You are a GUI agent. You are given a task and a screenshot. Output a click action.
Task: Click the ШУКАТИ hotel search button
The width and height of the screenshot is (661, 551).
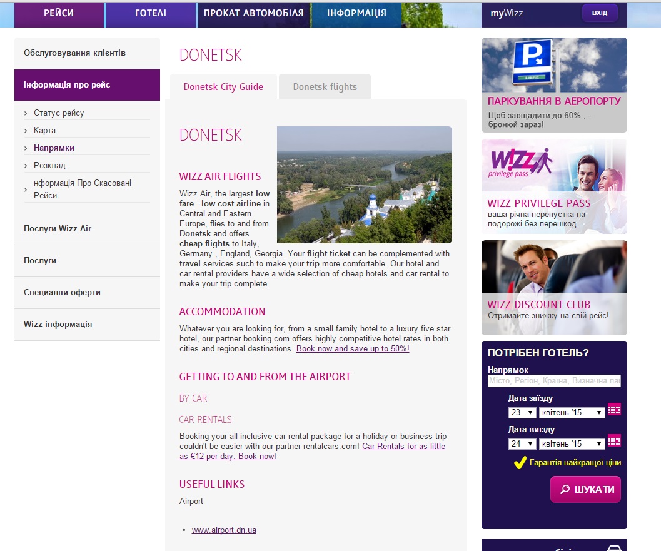click(585, 489)
